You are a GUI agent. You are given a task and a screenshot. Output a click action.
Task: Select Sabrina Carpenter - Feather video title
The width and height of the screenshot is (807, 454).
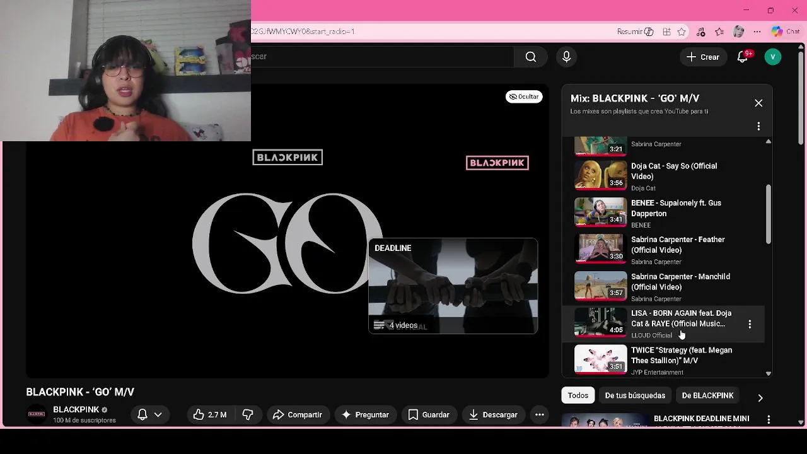[678, 245]
